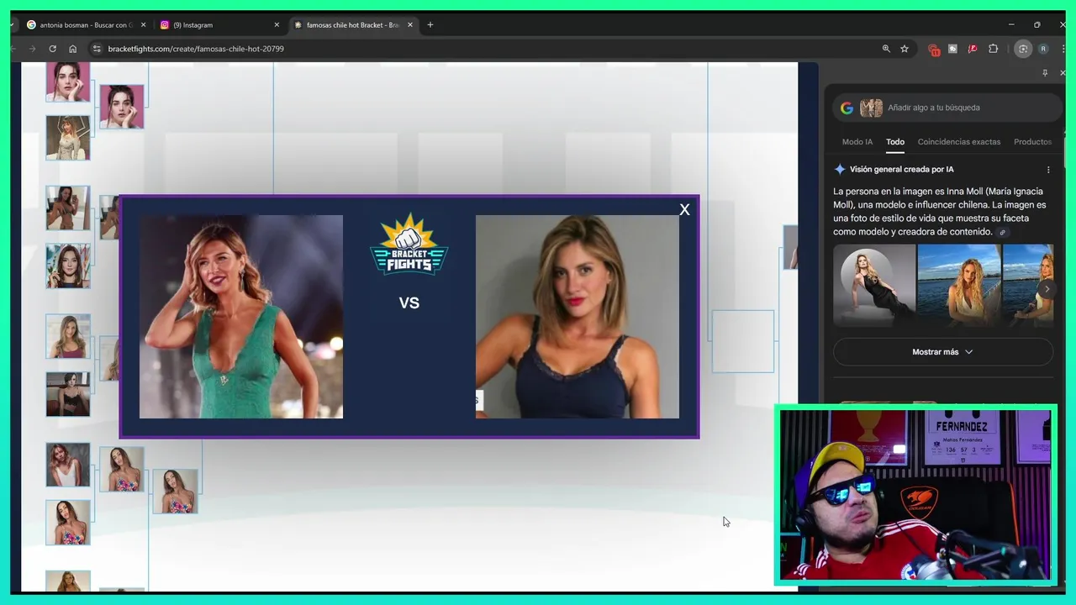This screenshot has height=605, width=1076.
Task: Open Coincidencias exactas tab
Action: (959, 142)
